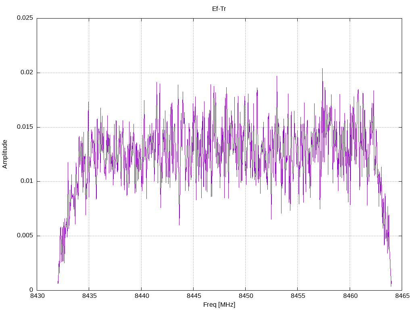Click the plot title 'Ef-Tr'
The width and height of the screenshot is (413, 310).
219,9
